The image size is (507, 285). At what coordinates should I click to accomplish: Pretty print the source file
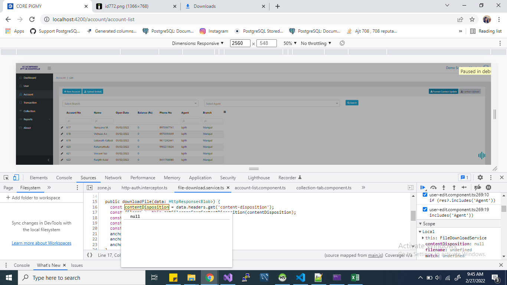tap(89, 255)
